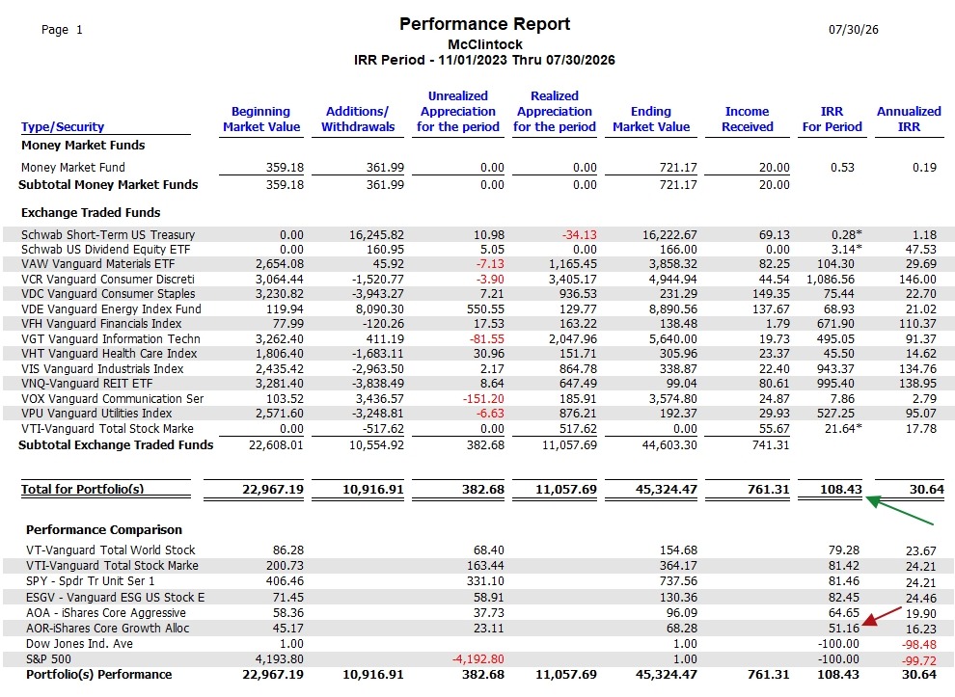
Task: Click AOR IRR value 51.16
Action: coord(843,628)
